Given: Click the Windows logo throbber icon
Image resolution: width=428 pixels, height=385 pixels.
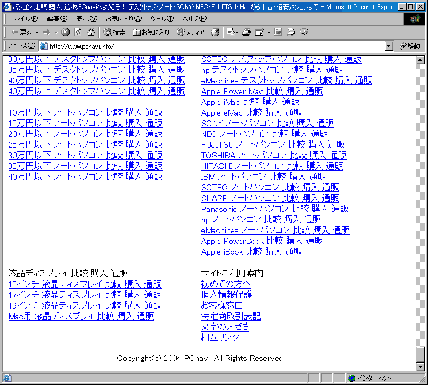Looking at the screenshot, I should click(x=414, y=19).
